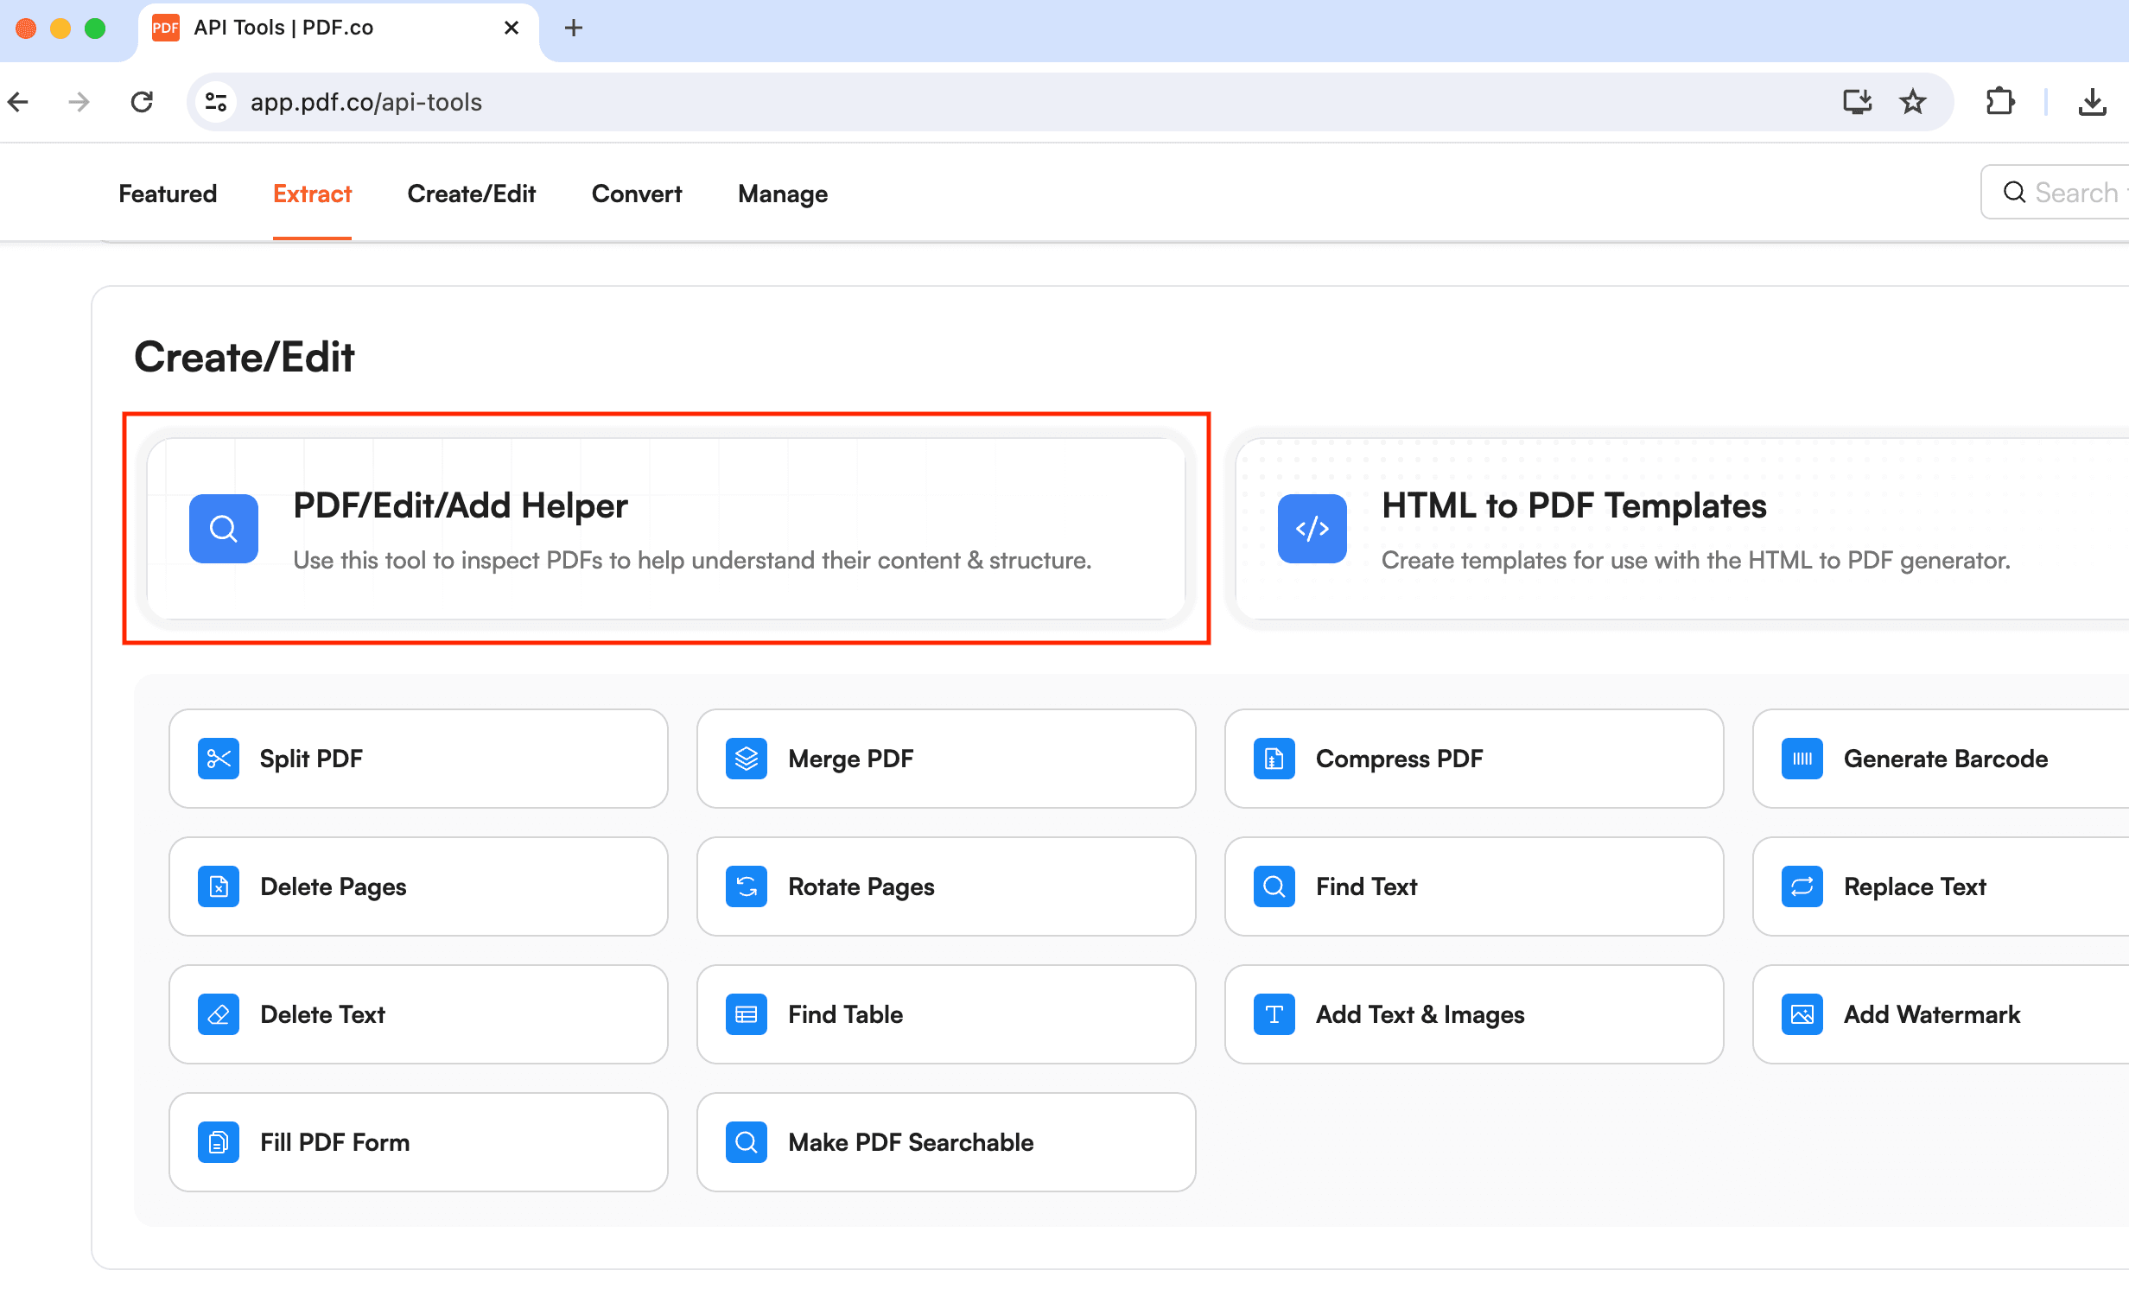Open the Delete Pages tool
Screen dimensions: 2129x1296
pos(418,886)
